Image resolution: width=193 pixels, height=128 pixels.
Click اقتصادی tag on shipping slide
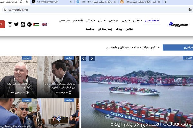pos(188,58)
